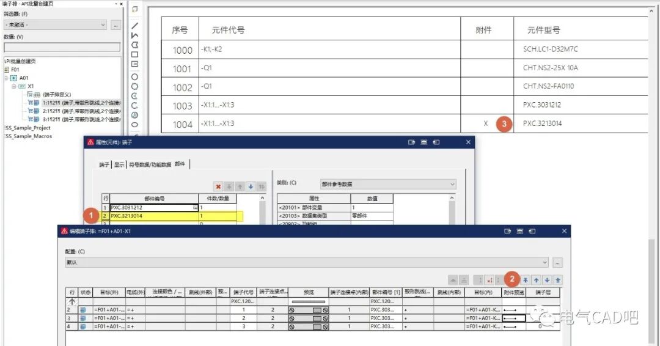This screenshot has height=346, width=660.
Task: Click the 部件编号 column header
Action: [x=154, y=198]
